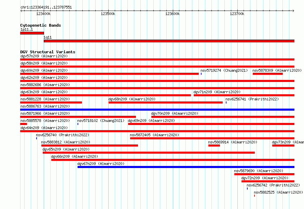Click the 1p11.1 cytogenetic band bar
304x209 pixels.
pyautogui.click(x=32, y=33)
